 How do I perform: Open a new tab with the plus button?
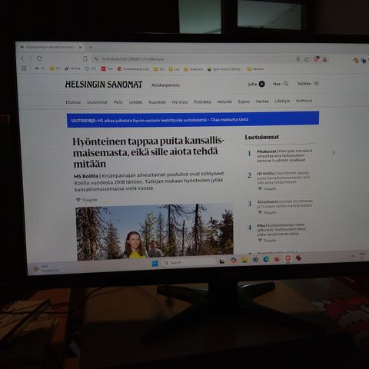pos(90,48)
